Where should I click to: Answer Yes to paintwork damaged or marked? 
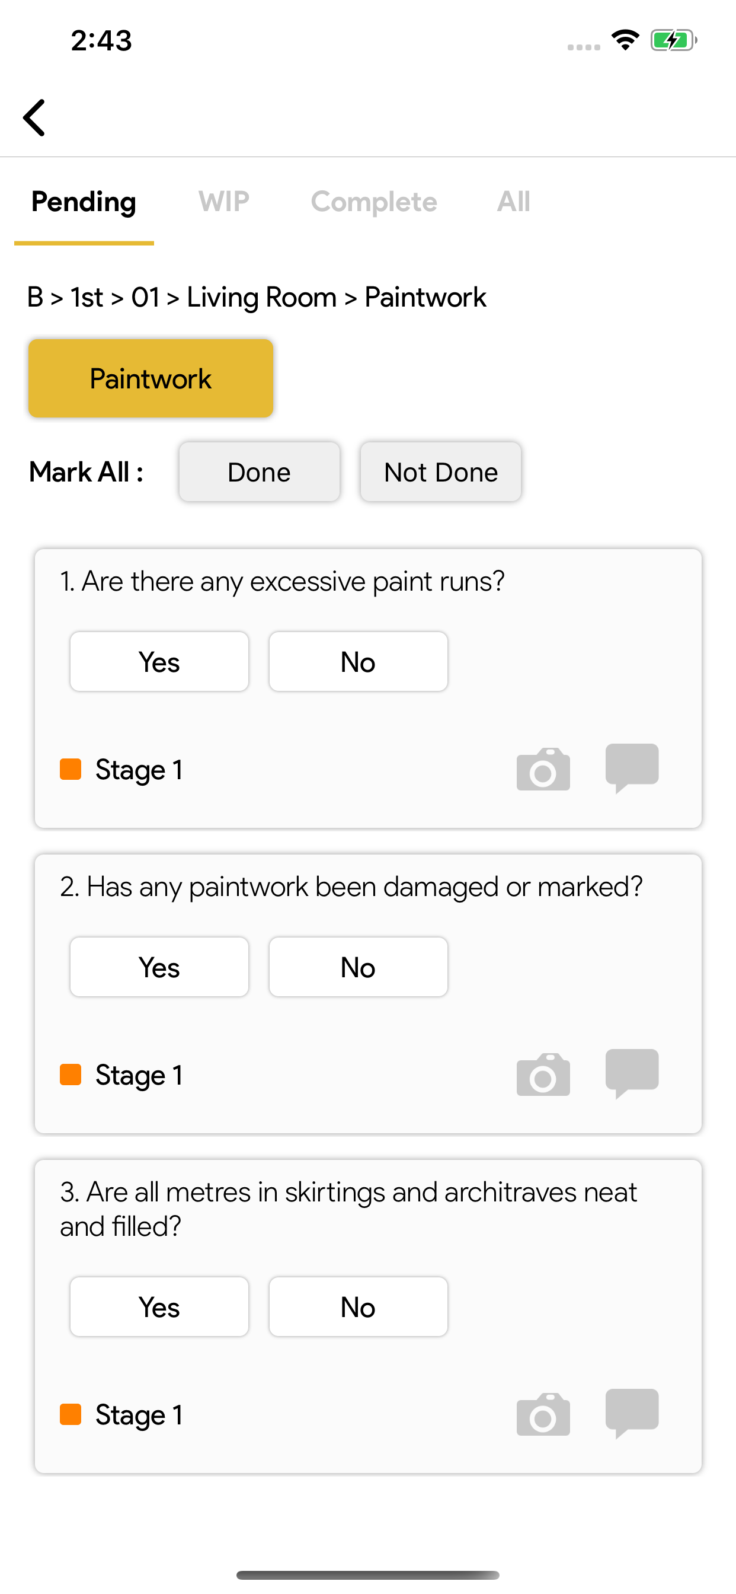pos(159,967)
